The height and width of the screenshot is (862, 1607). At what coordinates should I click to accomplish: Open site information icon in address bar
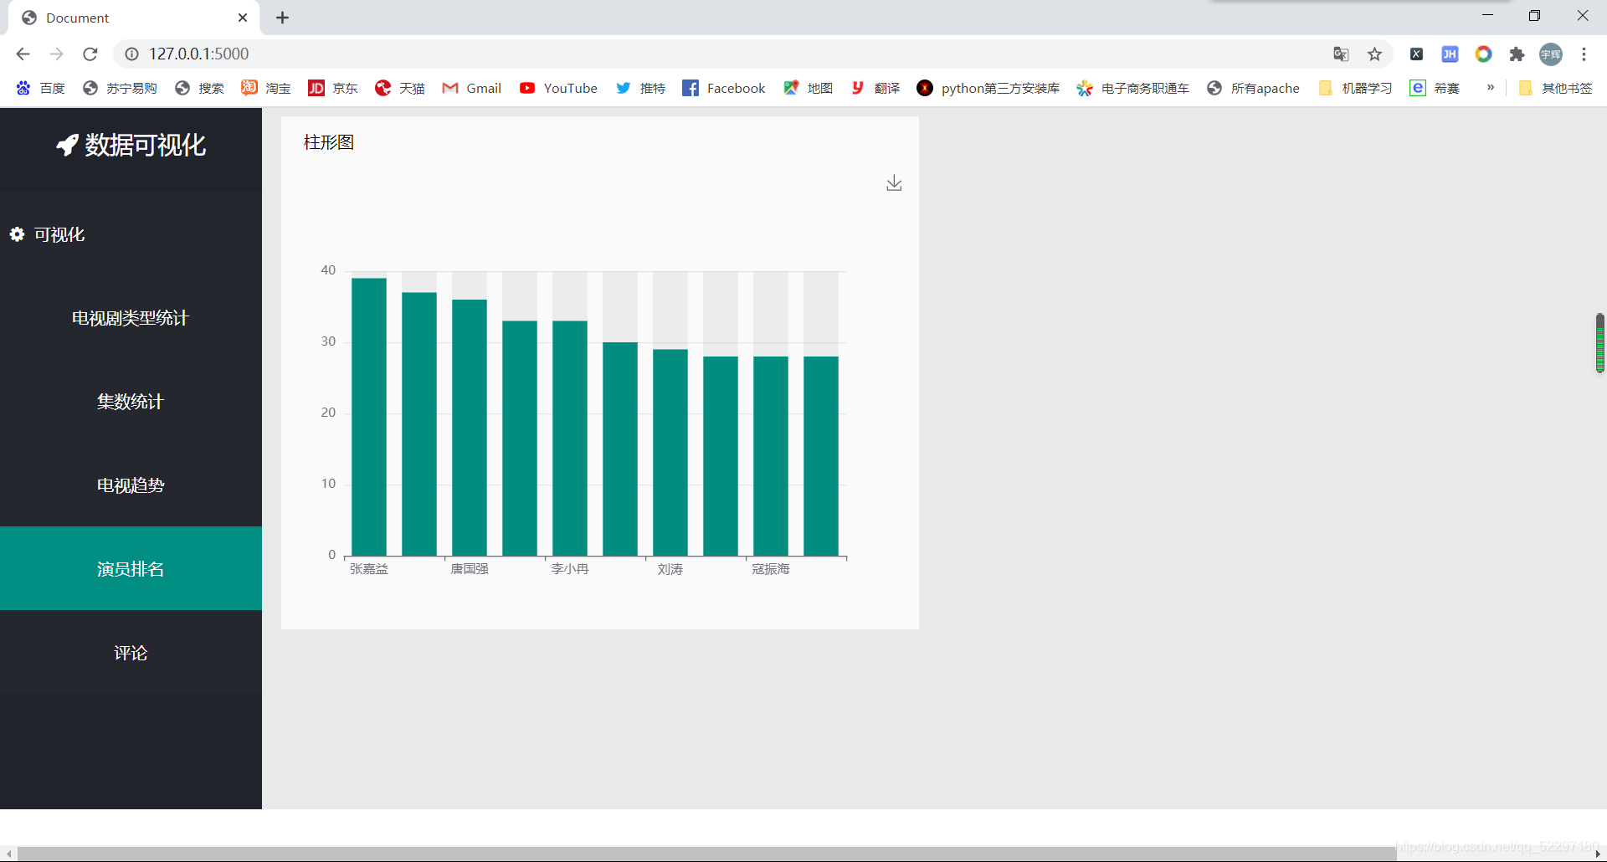(x=131, y=54)
